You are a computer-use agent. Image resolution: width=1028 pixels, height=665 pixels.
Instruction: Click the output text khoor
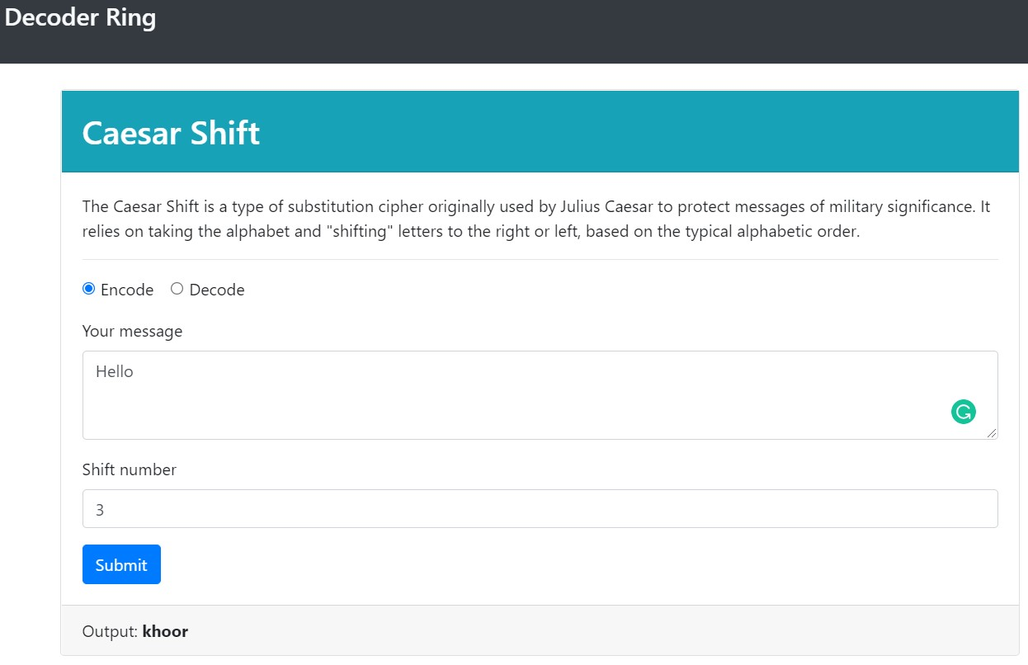click(165, 631)
